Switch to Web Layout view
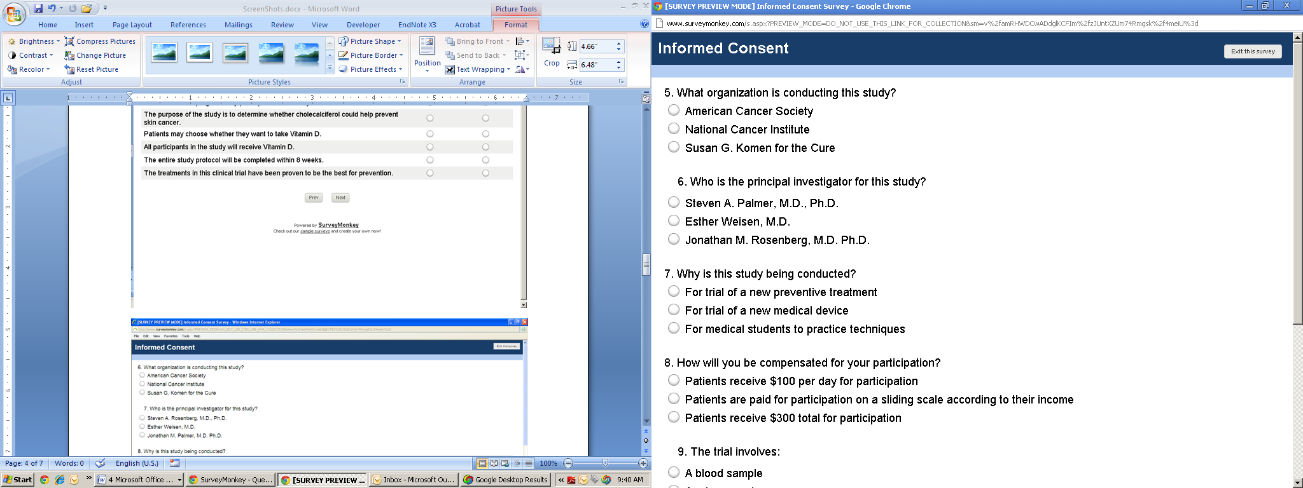 [x=505, y=463]
